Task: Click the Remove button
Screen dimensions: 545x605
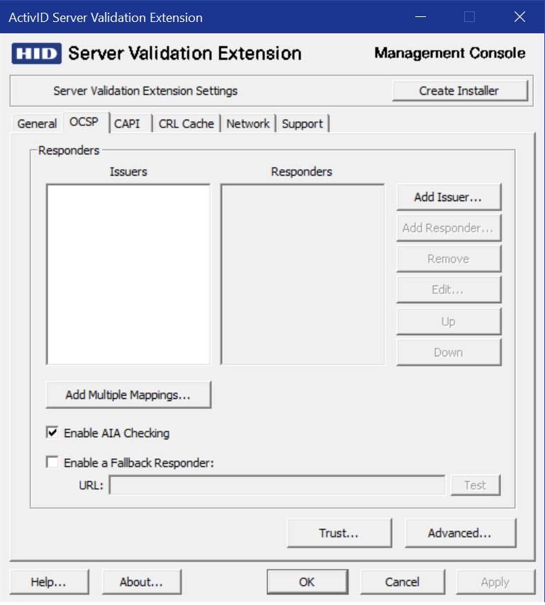Action: tap(449, 259)
